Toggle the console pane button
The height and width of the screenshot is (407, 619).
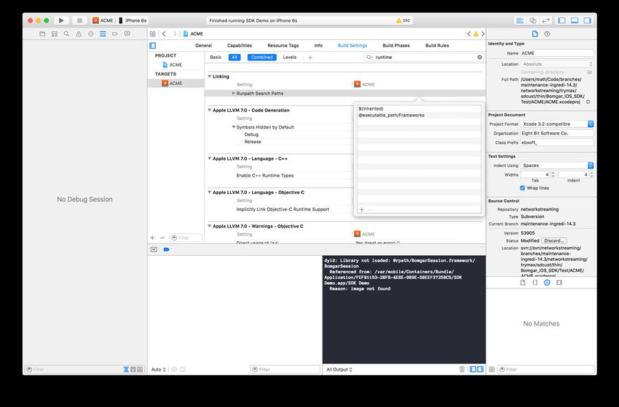pyautogui.click(x=481, y=369)
